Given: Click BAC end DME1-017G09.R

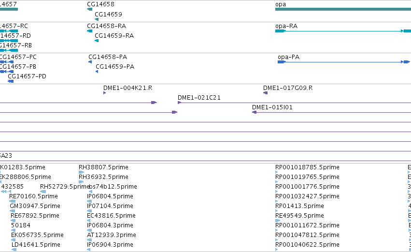Looking at the screenshot, I should click(288, 88).
